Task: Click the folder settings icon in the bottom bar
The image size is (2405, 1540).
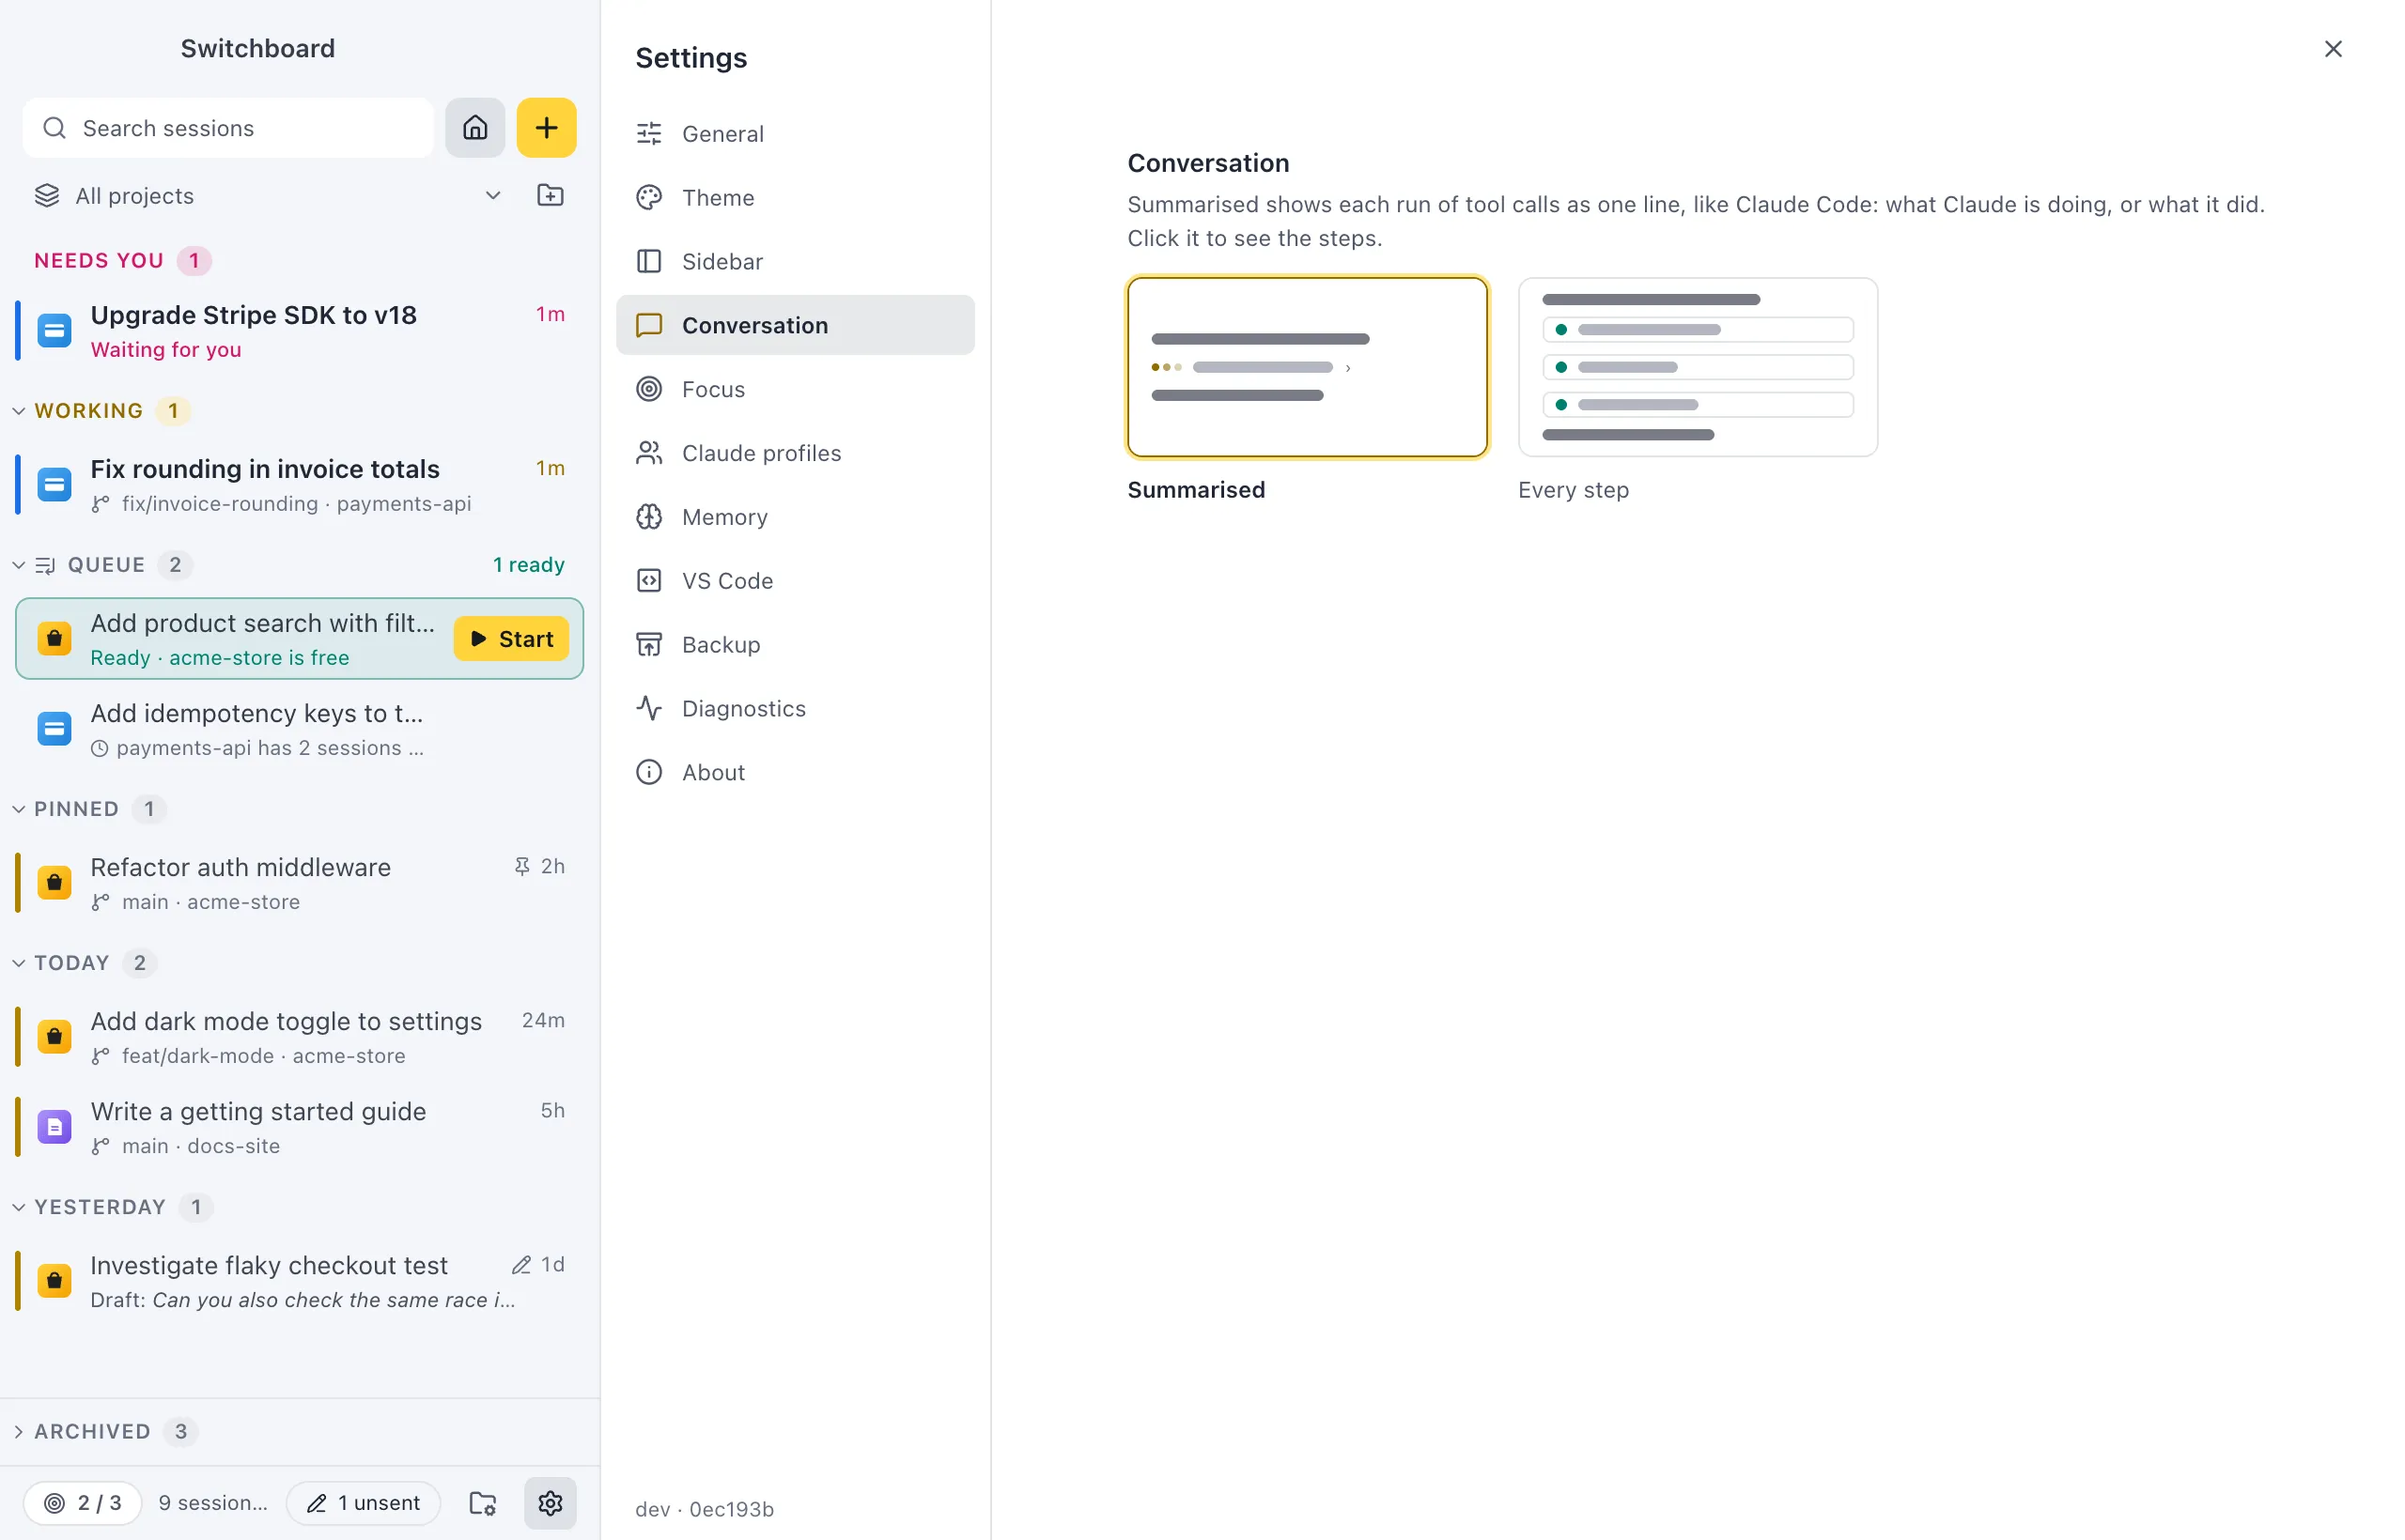Action: click(x=483, y=1503)
